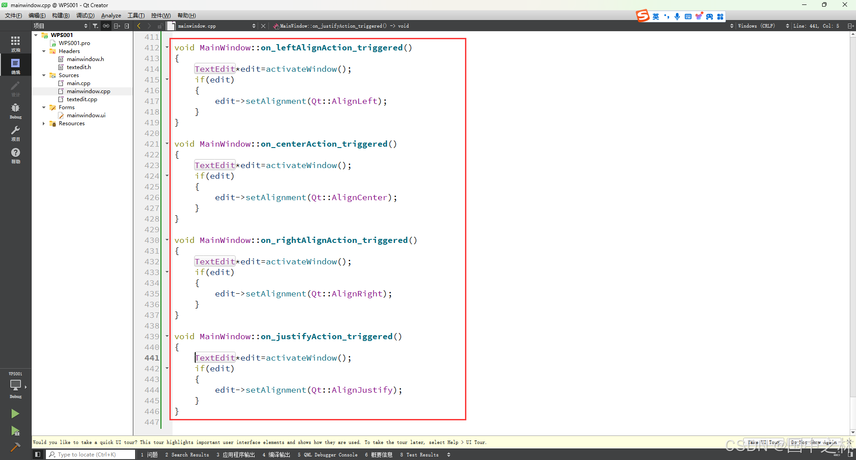Open the Design mode (设计)
The image size is (856, 460).
pos(16,88)
